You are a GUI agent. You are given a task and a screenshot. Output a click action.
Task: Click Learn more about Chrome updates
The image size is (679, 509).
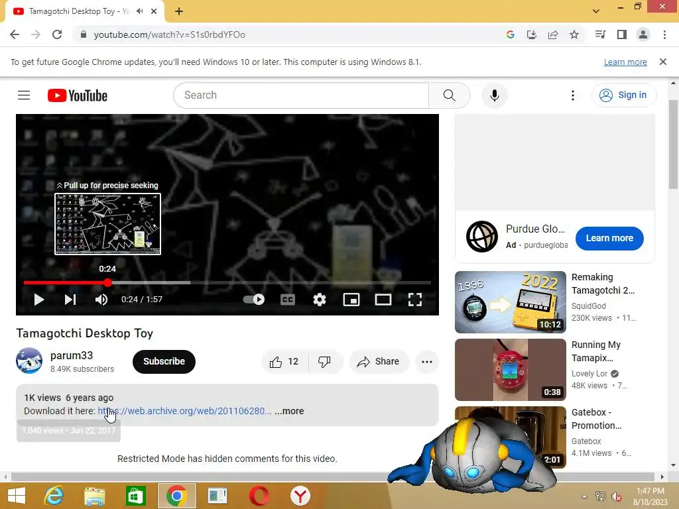click(x=625, y=62)
